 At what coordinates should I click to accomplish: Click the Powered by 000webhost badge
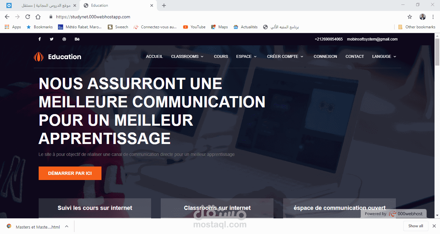tap(394, 214)
